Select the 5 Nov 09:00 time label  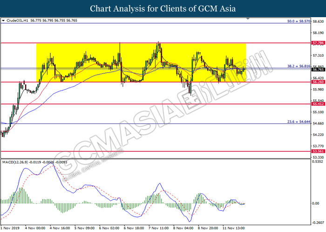click(x=85, y=228)
